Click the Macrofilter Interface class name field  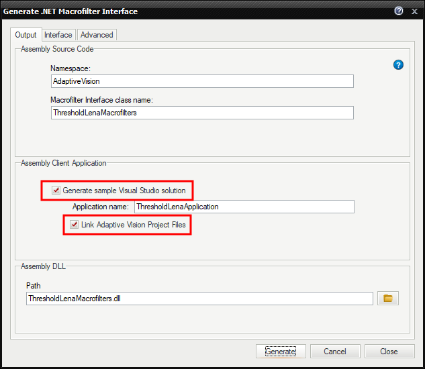(x=201, y=113)
